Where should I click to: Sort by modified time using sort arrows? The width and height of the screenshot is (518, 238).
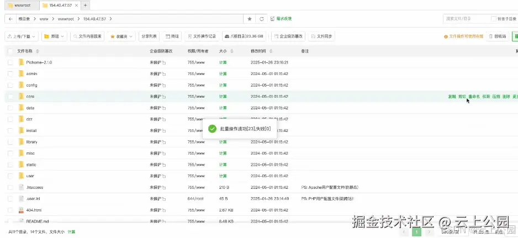pos(271,51)
